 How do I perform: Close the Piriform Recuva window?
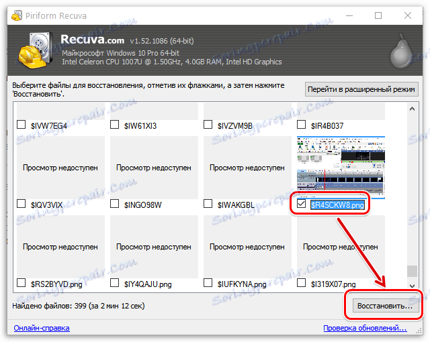408,15
